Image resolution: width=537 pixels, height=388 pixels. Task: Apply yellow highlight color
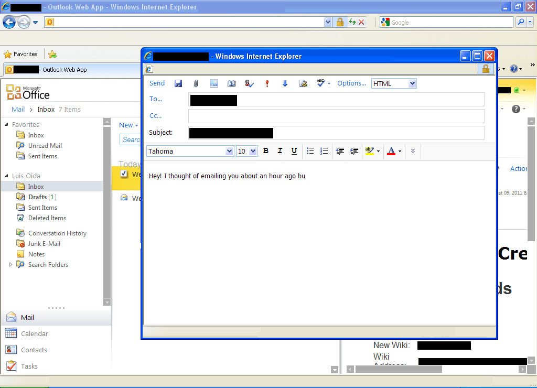coord(370,151)
